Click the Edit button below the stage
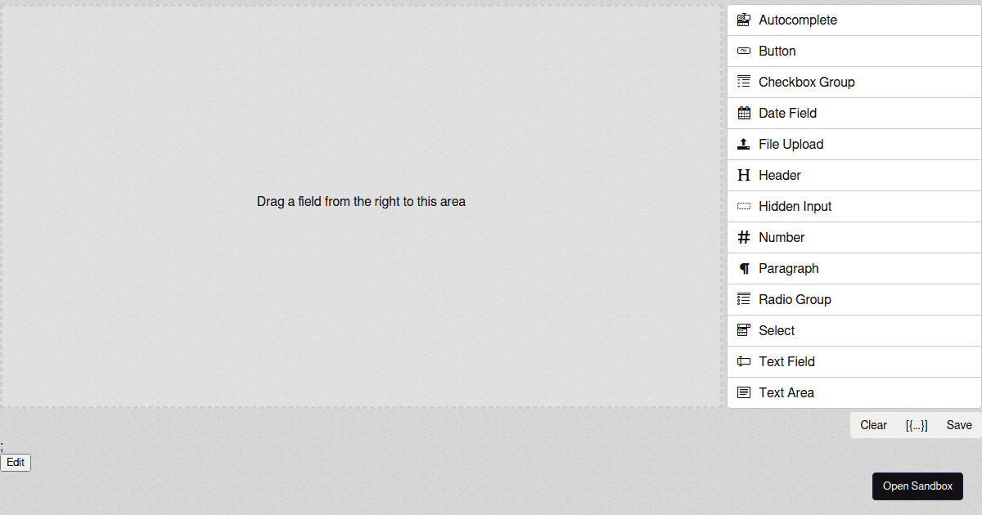Image resolution: width=982 pixels, height=515 pixels. (16, 462)
